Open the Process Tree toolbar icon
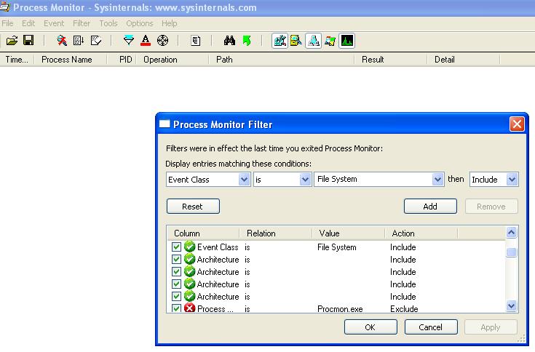 pyautogui.click(x=196, y=41)
